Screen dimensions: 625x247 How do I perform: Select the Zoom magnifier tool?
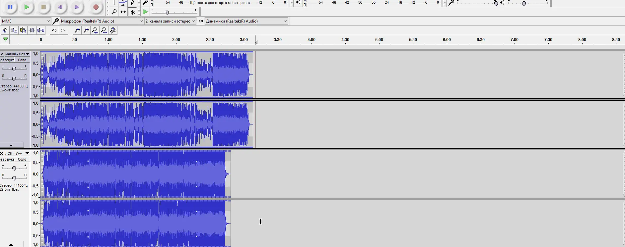click(114, 12)
